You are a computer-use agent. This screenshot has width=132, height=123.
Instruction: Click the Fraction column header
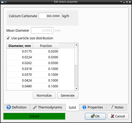(x=46, y=46)
